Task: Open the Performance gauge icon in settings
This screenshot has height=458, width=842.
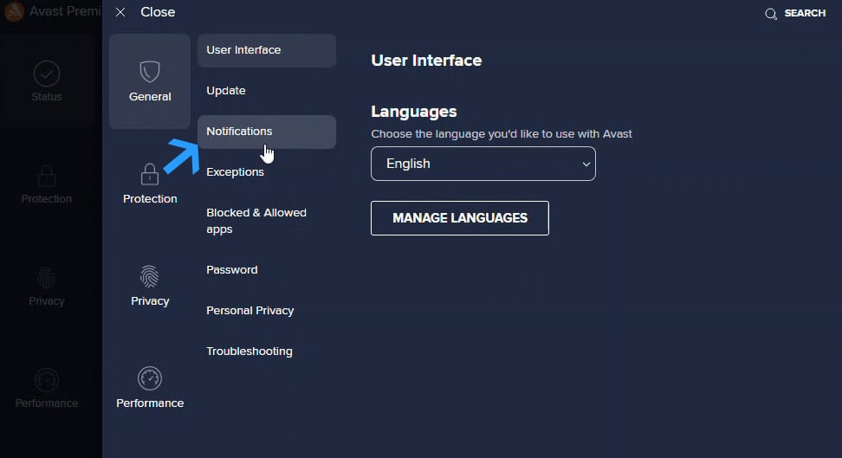Action: (x=150, y=378)
